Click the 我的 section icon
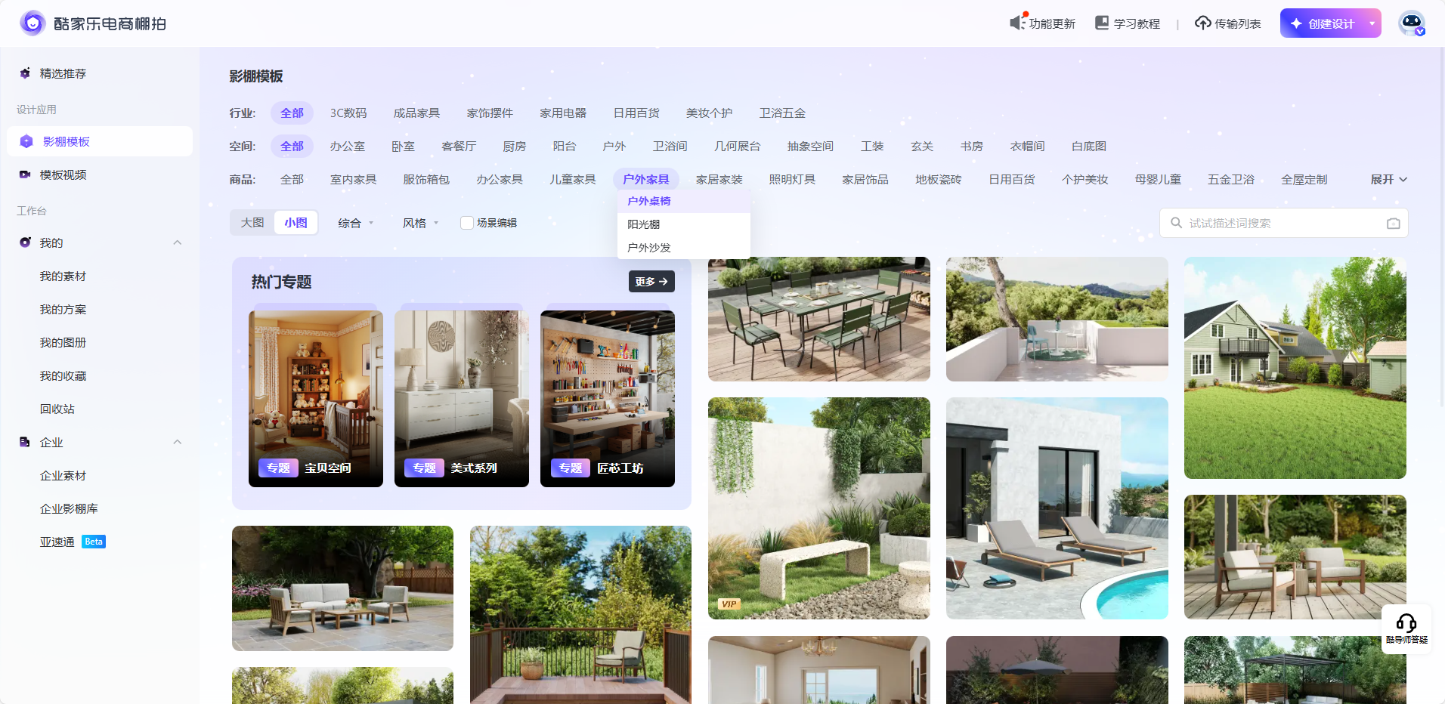1445x704 pixels. pyautogui.click(x=25, y=242)
